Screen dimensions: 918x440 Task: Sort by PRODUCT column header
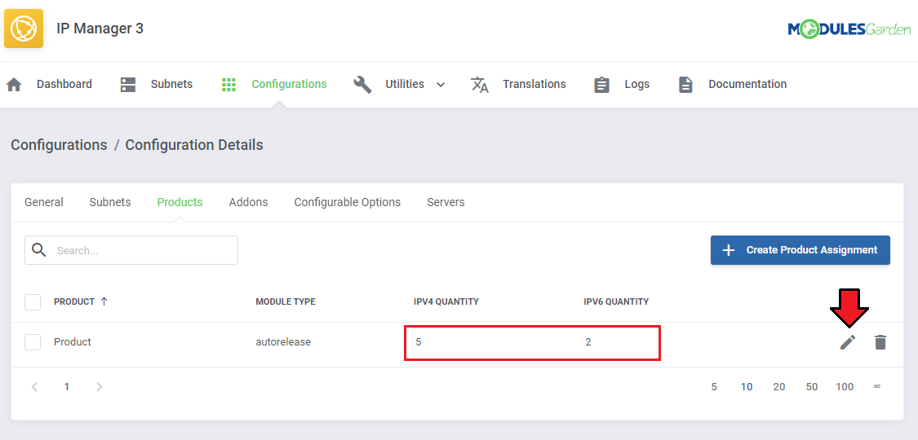click(74, 301)
